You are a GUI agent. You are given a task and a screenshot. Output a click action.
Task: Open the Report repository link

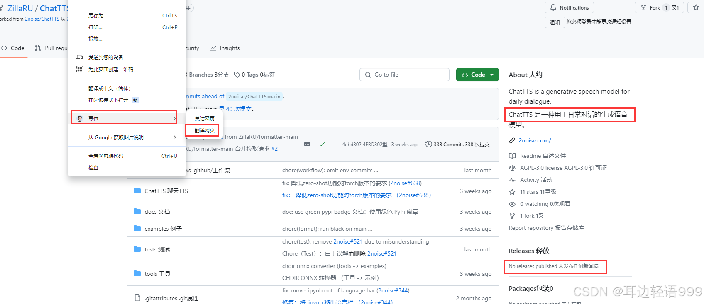click(x=546, y=228)
